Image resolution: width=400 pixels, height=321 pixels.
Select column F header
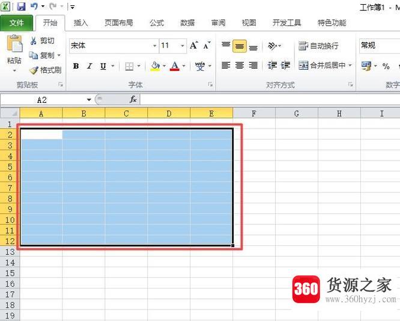coord(254,113)
